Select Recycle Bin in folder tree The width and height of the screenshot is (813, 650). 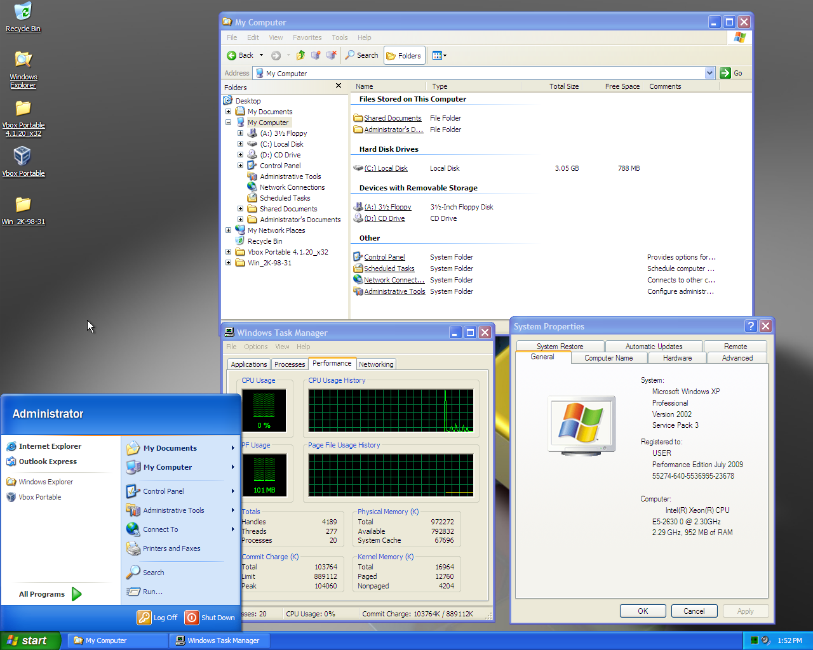265,241
